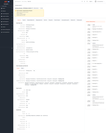Click the info icon beside Discount Shipping Fee
106x133 pixels.
click(24, 94)
